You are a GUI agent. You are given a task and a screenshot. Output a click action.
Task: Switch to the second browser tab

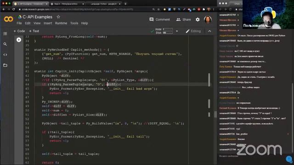[67, 4]
